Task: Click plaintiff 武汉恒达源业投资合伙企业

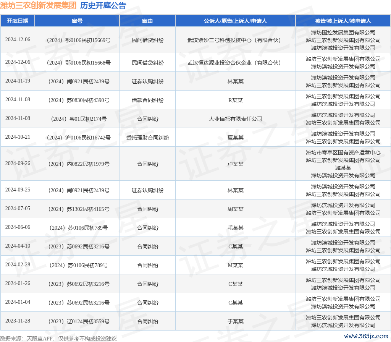Action: point(234,63)
